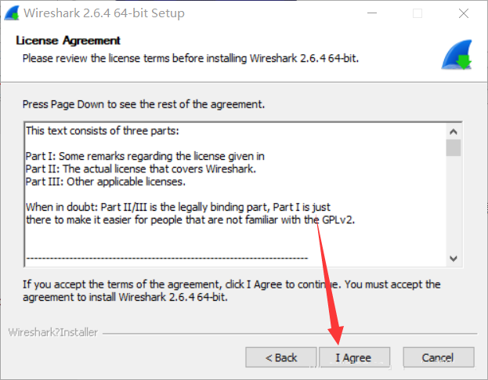Click the 'This text consists of three parts' line
Image resolution: width=488 pixels, height=380 pixels.
pos(103,131)
